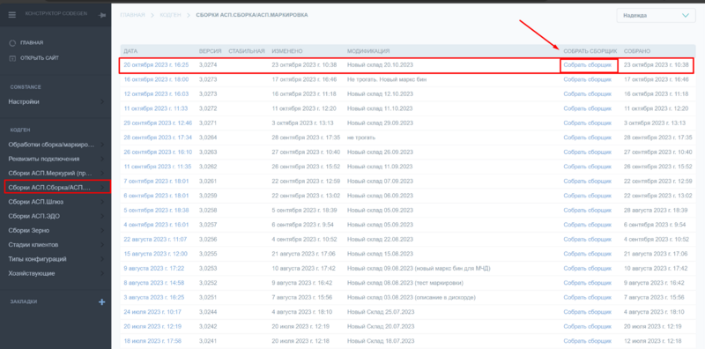Viewport: 705px width, 349px height.
Task: Expand Сборки АСП.ЭДО chevron
Action: 102,216
